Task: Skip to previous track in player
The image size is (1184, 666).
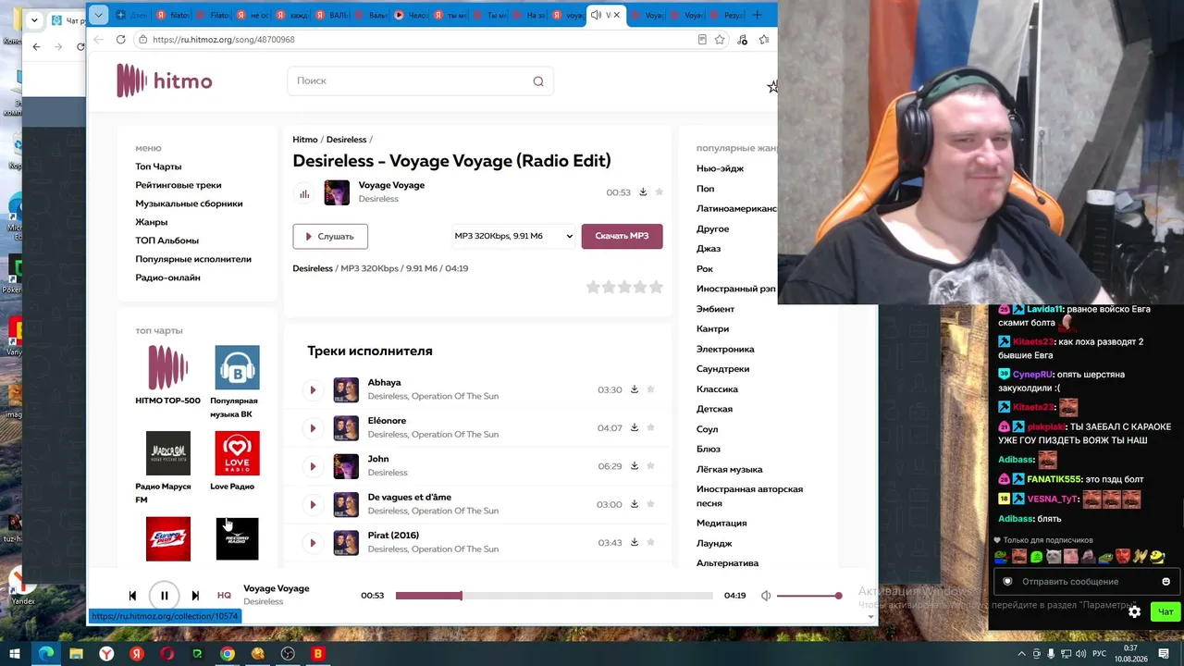Action: pos(132,596)
